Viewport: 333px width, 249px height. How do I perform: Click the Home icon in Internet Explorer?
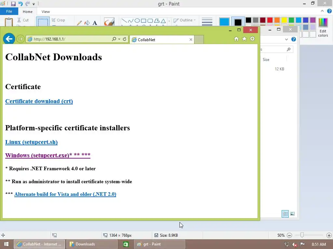coord(236,39)
